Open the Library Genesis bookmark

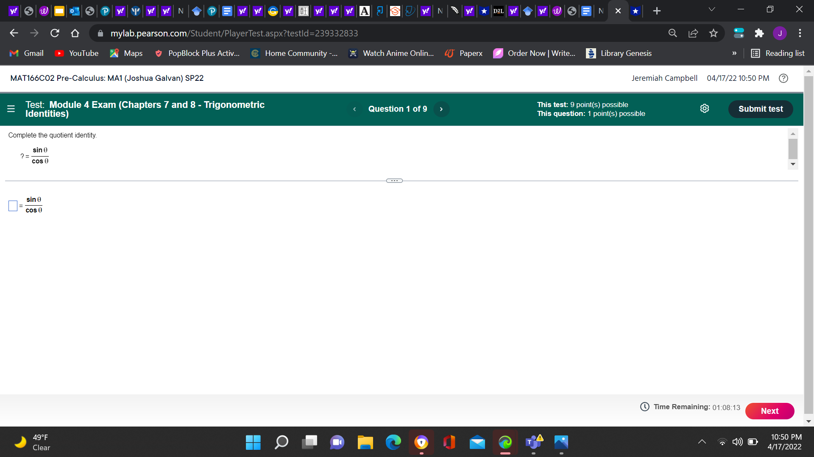click(619, 53)
